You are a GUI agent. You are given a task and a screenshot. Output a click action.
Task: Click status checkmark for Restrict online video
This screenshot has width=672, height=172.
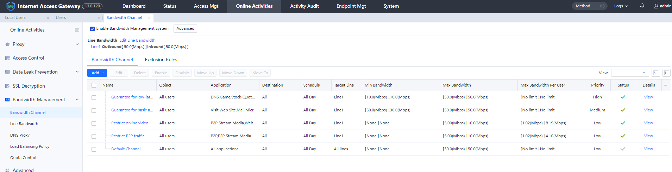coord(623,123)
